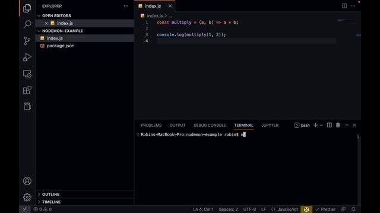Kill terminal with trash icon

pos(338,125)
